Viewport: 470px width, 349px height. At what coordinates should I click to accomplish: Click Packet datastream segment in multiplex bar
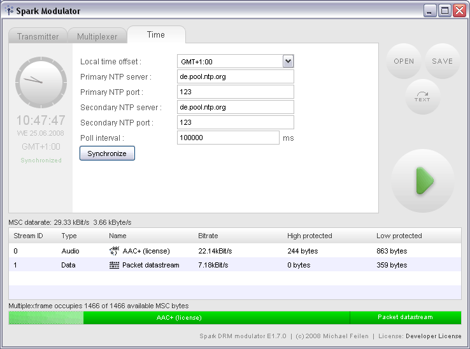tap(406, 318)
